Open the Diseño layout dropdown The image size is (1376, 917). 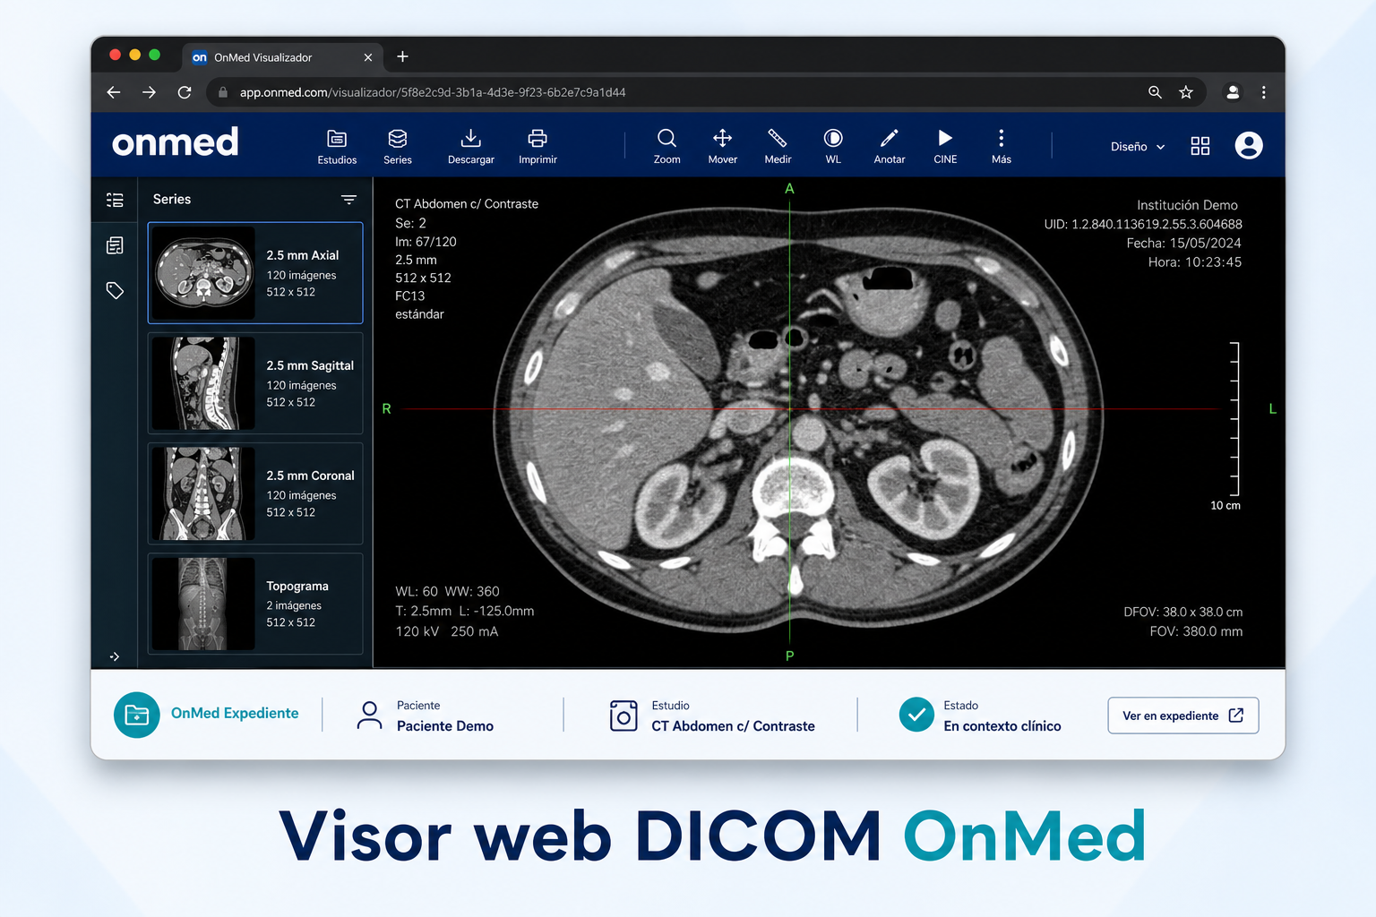(1138, 147)
